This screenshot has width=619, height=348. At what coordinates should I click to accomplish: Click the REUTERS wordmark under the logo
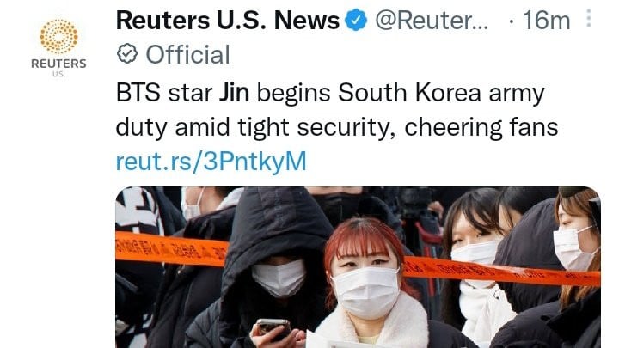58,64
